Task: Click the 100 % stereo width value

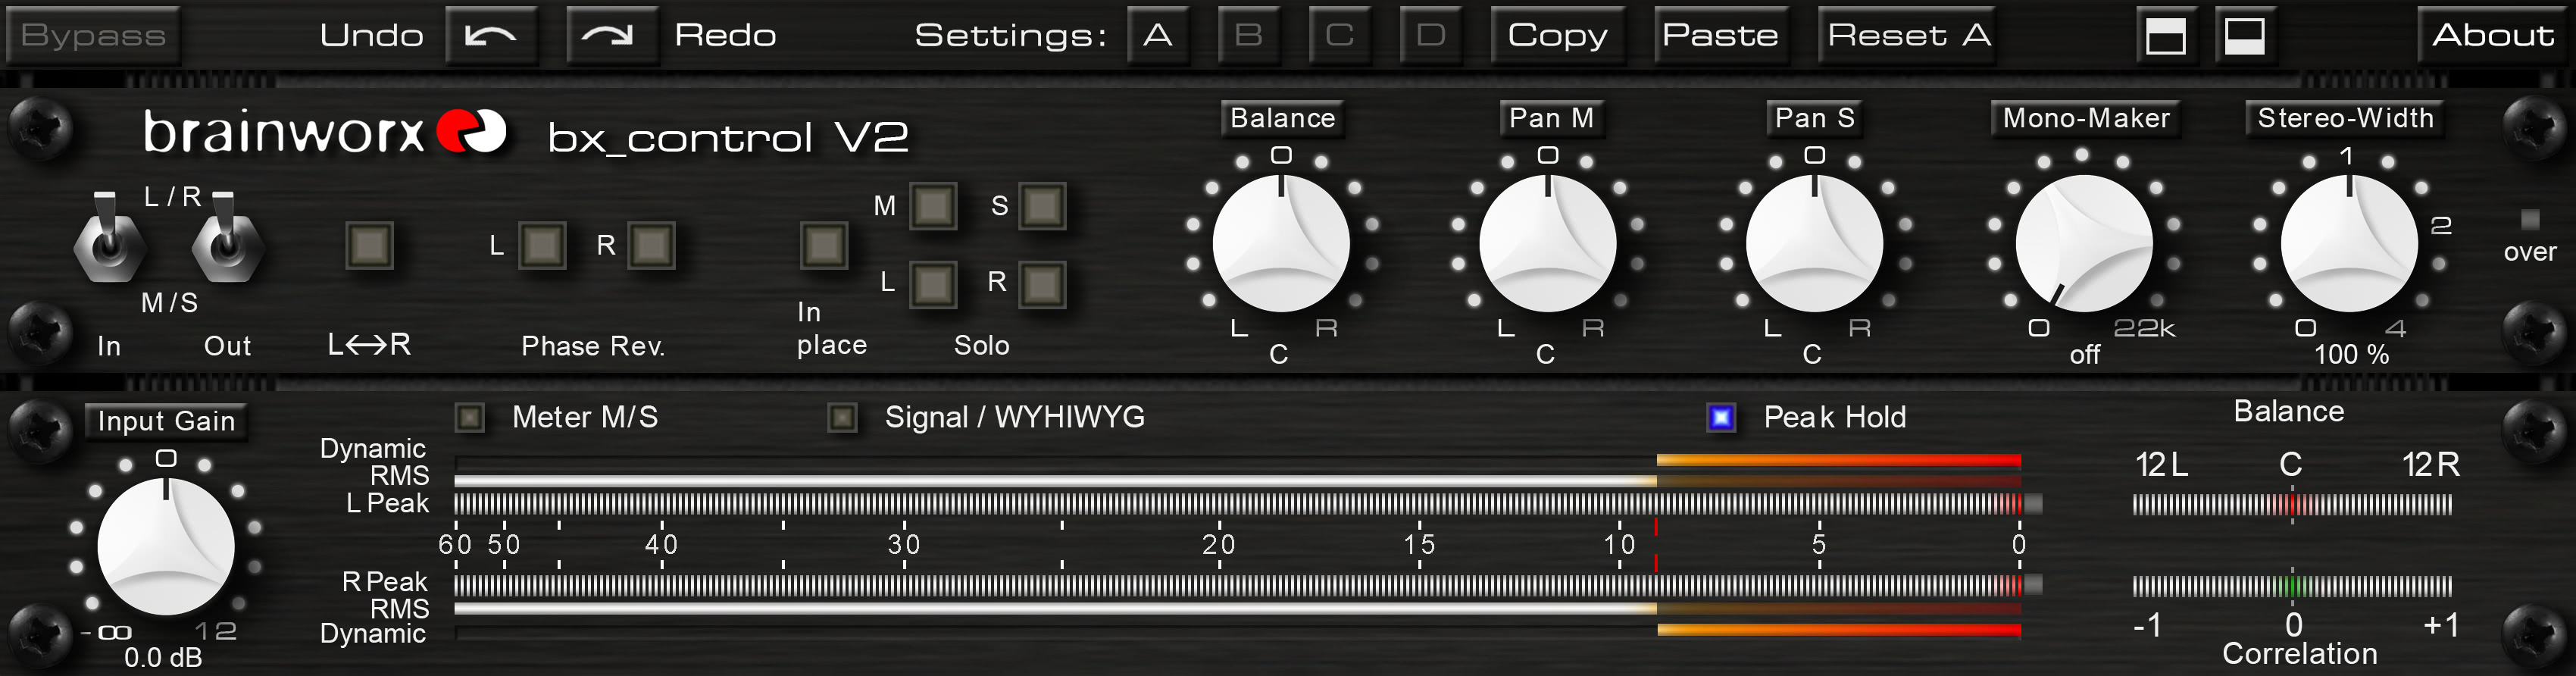Action: (x=2351, y=354)
